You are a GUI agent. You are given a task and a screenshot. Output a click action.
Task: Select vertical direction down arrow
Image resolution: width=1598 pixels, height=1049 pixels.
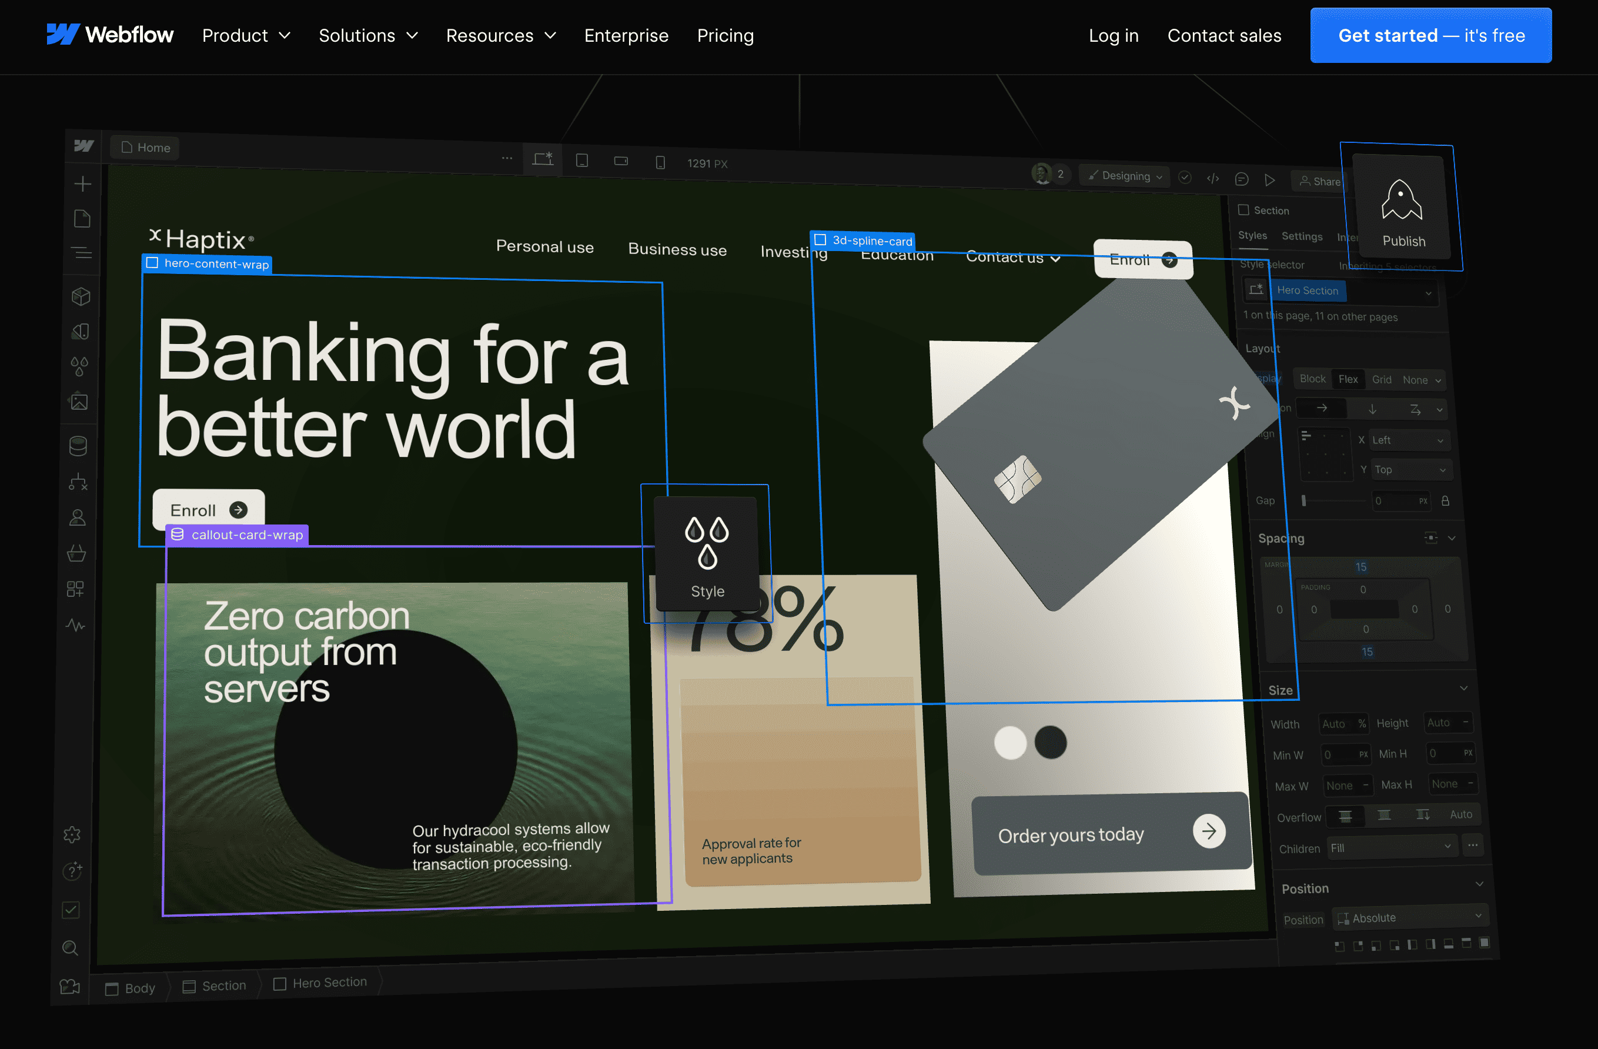1372,409
